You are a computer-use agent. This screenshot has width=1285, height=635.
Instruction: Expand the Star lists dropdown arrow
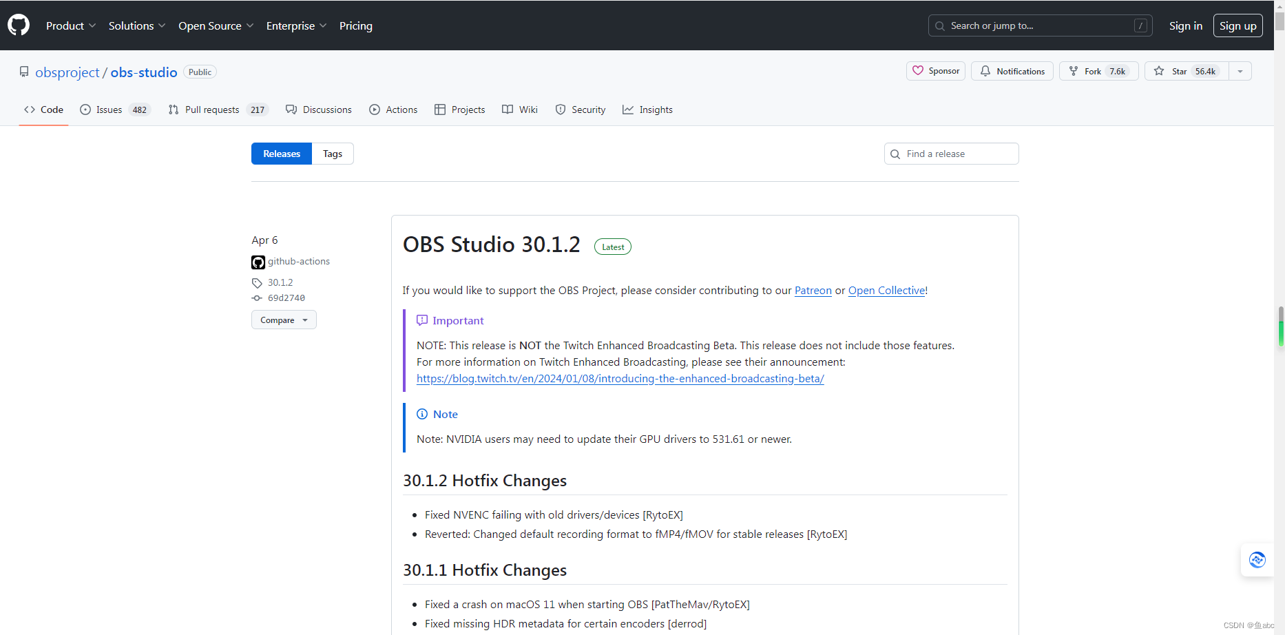tap(1240, 71)
